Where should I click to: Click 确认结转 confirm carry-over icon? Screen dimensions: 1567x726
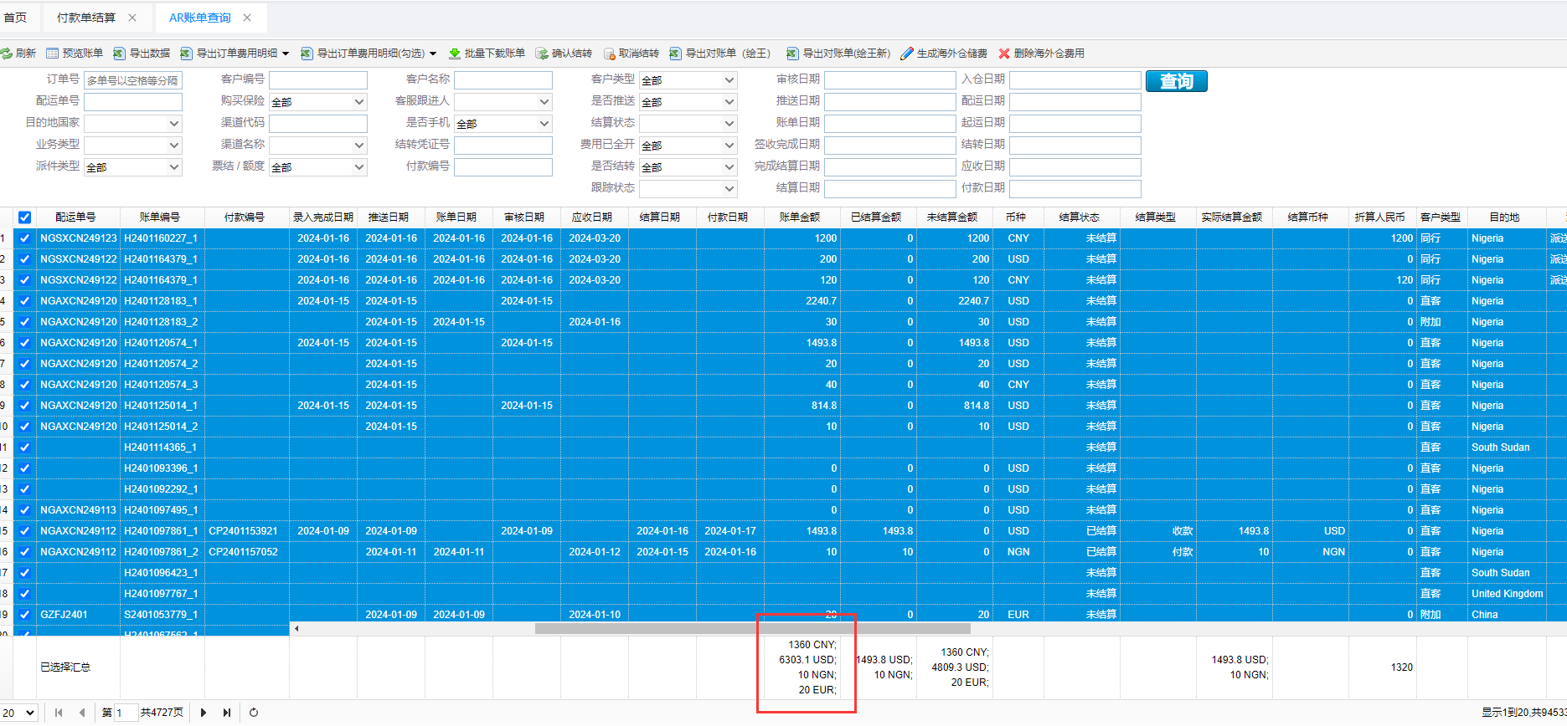click(x=542, y=54)
